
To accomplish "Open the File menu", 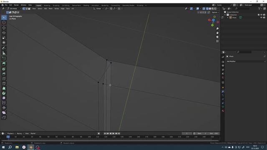I will tap(6, 5).
